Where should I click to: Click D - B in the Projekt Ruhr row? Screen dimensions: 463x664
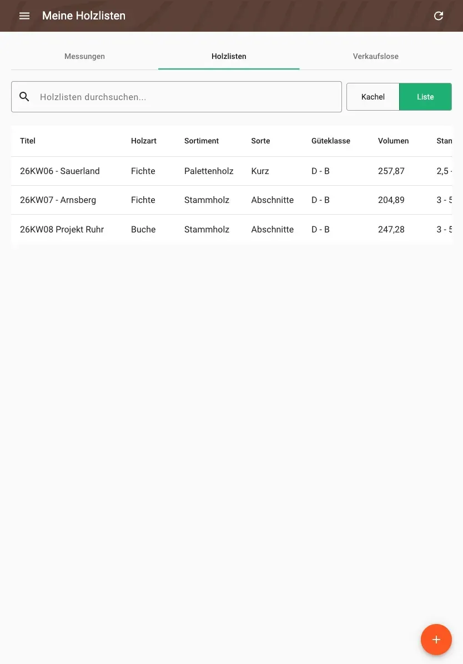coord(320,230)
